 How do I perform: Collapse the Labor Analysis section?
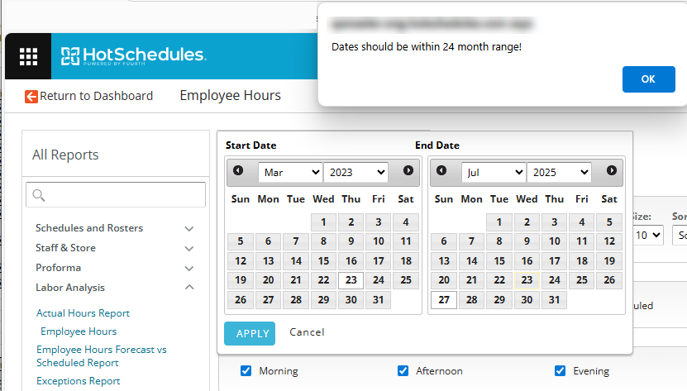(x=189, y=288)
